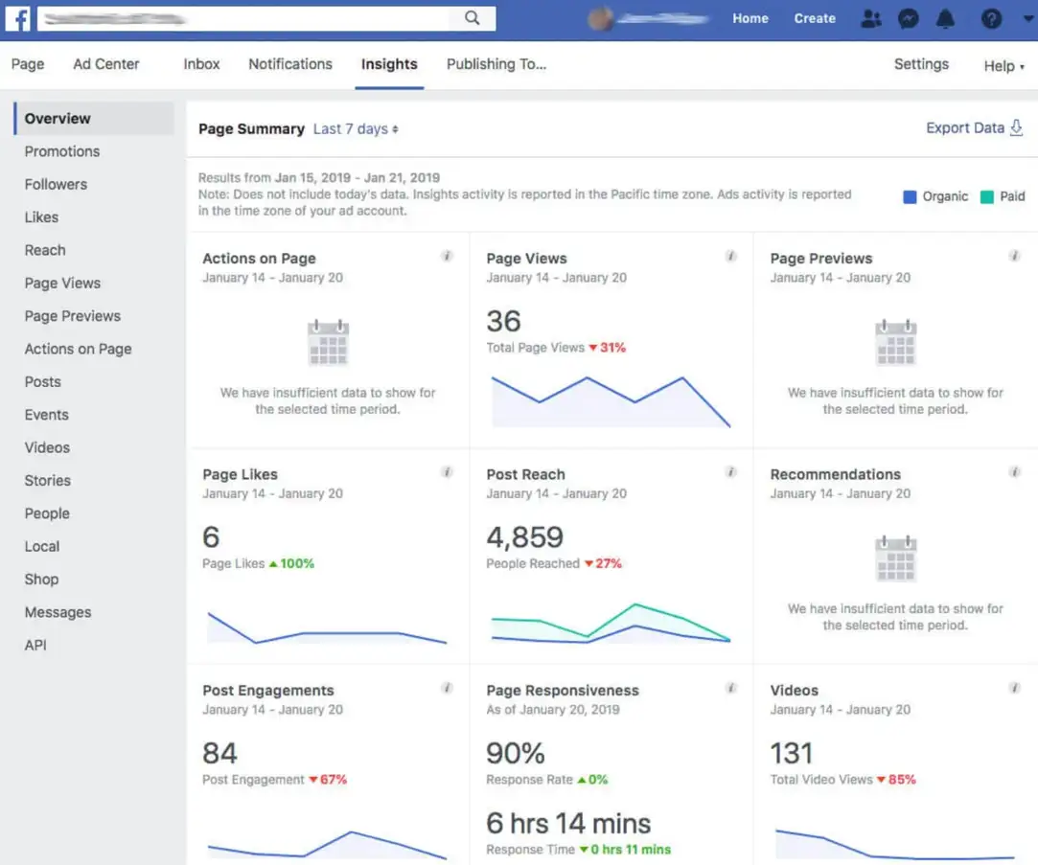This screenshot has height=865, width=1038.
Task: Click the info icon on Page Views card
Action: click(x=730, y=256)
